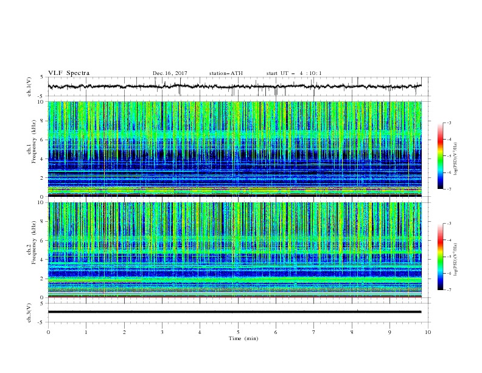This screenshot has width=482, height=373.
Task: Click the ch.1(V) waveform trace
Action: click(x=234, y=87)
